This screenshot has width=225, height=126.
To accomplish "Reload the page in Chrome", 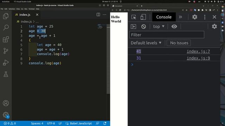I will point(120,10).
